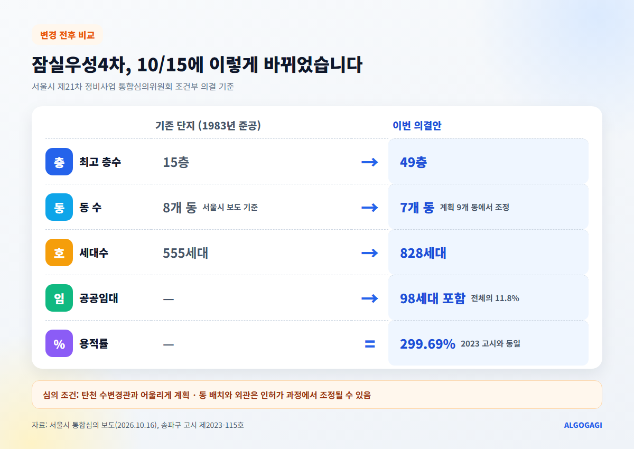Click the 555세대 existing value
Image resolution: width=634 pixels, height=449 pixels.
185,253
